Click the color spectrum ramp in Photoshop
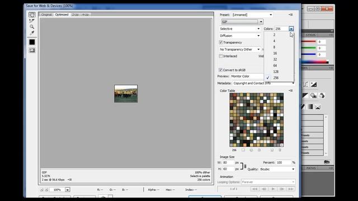The image size is (358, 201). click(x=315, y=62)
